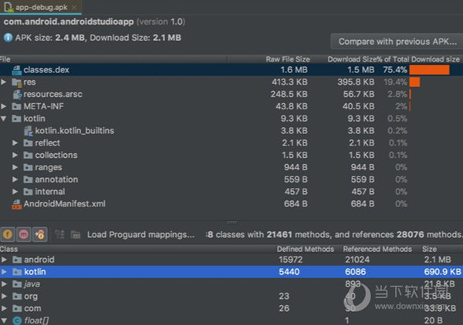The height and width of the screenshot is (325, 463).
Task: Click the 15972 defined methods cell
Action: (x=291, y=260)
